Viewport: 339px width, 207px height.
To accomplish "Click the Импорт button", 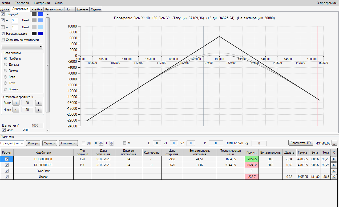I will (33, 143).
